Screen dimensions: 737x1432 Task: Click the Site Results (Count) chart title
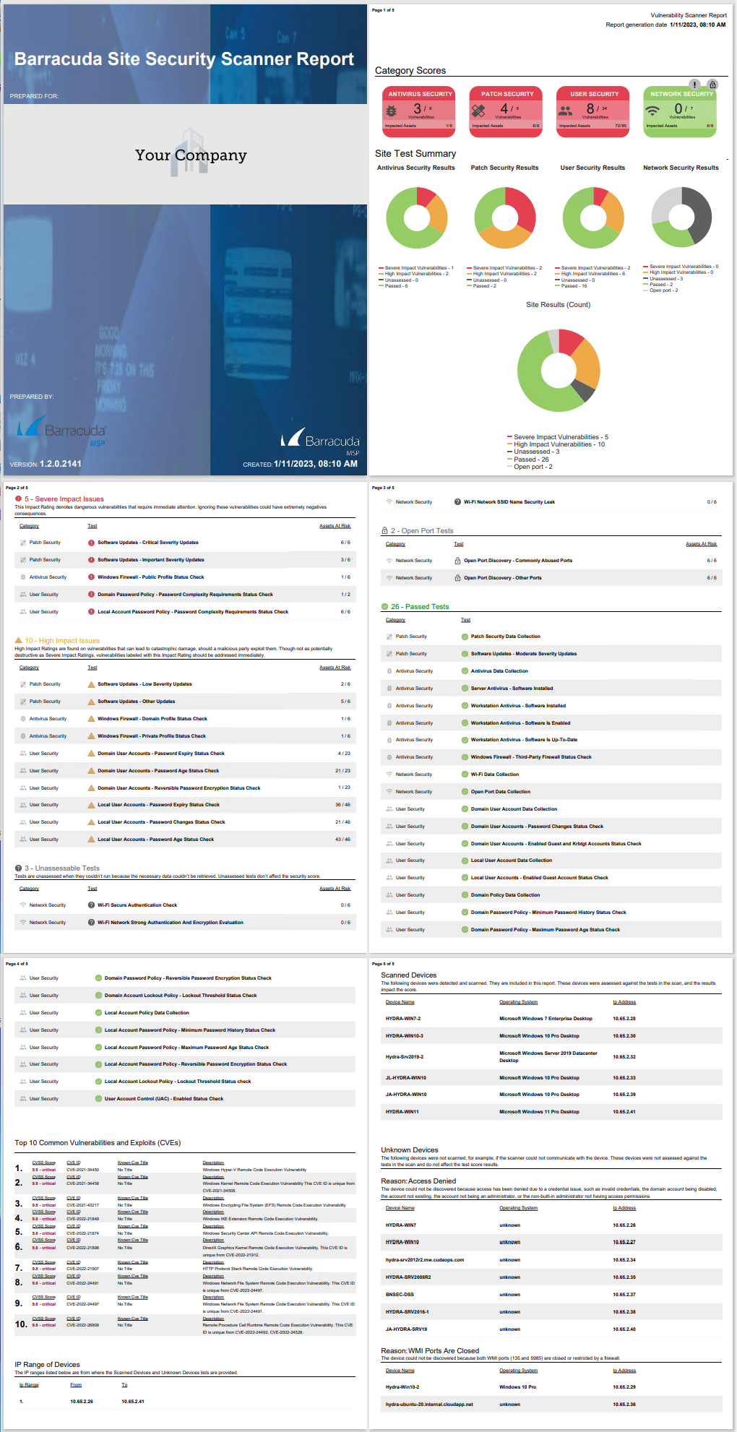(x=559, y=305)
